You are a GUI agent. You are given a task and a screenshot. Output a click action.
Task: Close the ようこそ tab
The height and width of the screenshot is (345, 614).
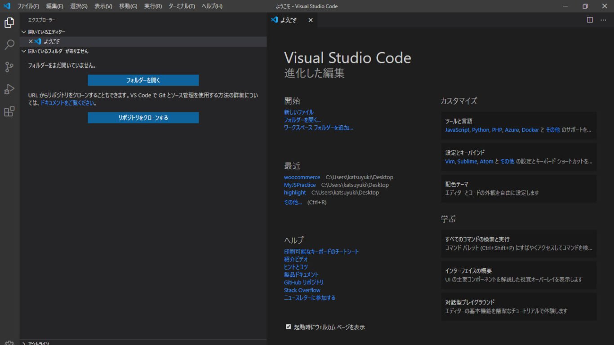click(310, 20)
